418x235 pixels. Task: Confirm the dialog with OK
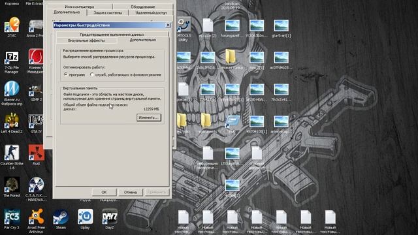104,192
